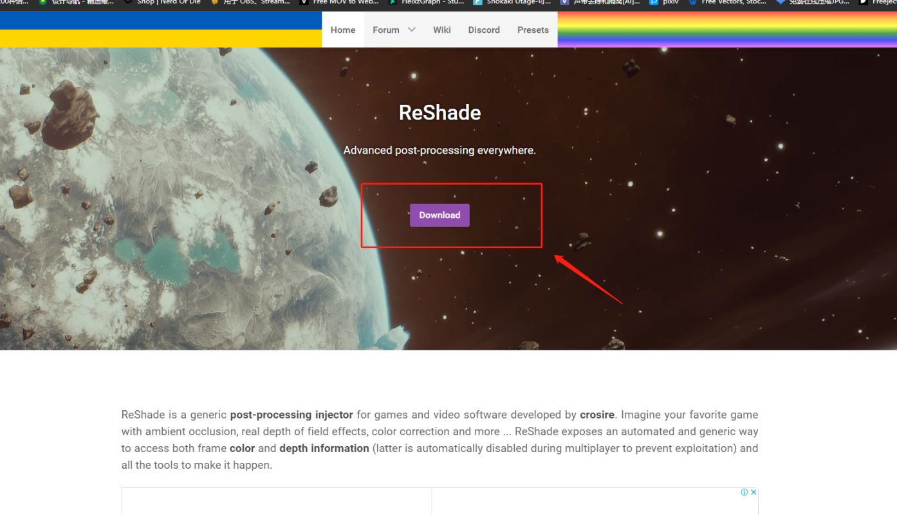
Task: Click the bold 'depth information' text
Action: (x=324, y=448)
